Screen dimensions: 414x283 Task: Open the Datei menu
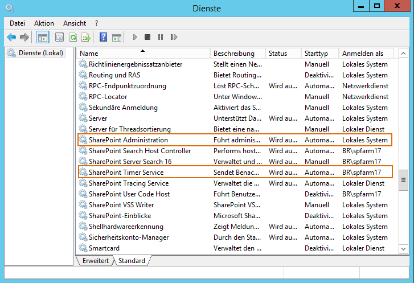coord(17,23)
